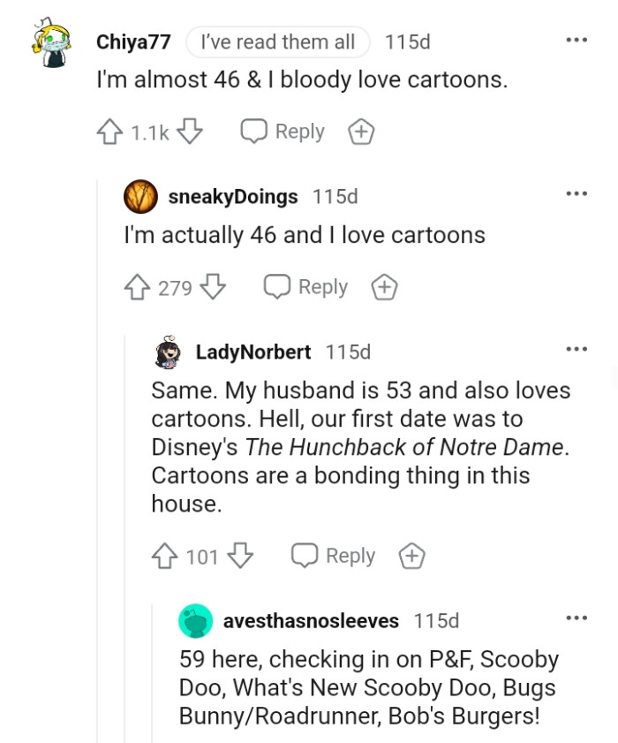The height and width of the screenshot is (743, 618).
Task: Open avesthasnosleeves' comment options menu
Action: click(577, 617)
